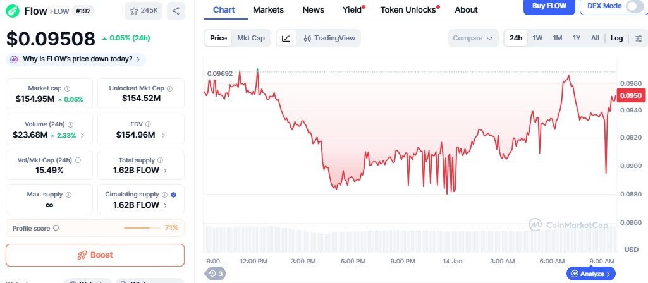This screenshot has width=648, height=283.
Task: Open the Compare dropdown
Action: pyautogui.click(x=473, y=38)
